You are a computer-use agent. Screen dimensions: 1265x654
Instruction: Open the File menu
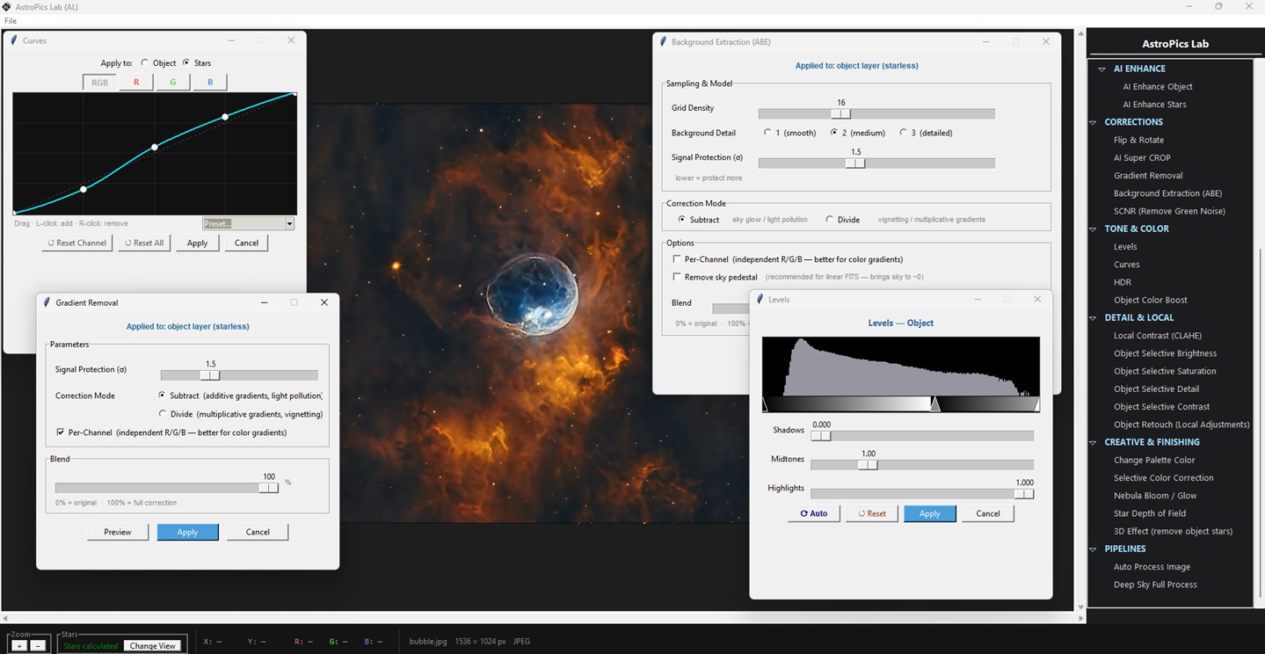click(x=11, y=21)
